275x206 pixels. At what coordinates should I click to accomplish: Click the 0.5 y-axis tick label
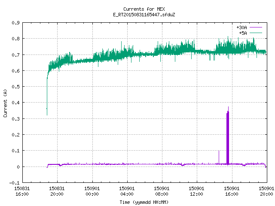(15, 87)
